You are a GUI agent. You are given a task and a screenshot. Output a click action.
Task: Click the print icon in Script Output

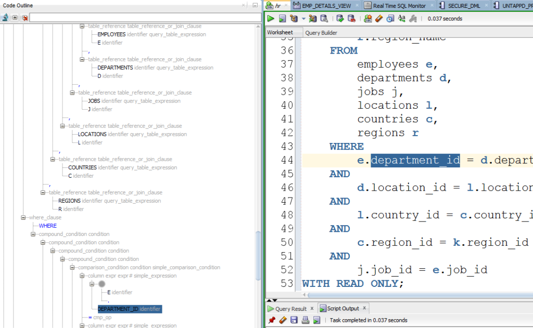(x=306, y=320)
